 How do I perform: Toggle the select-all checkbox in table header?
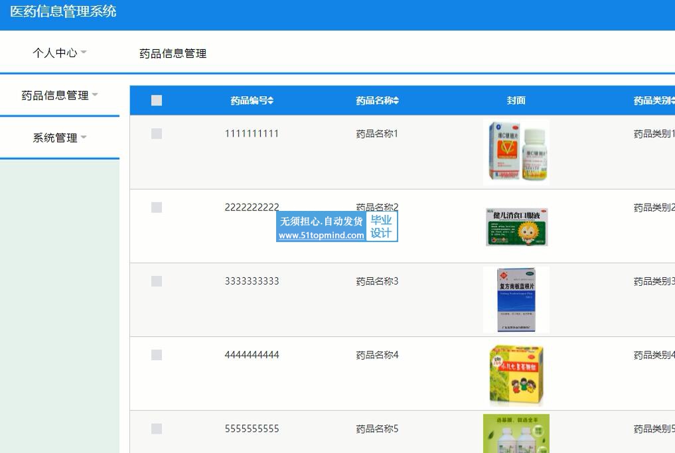[x=157, y=101]
